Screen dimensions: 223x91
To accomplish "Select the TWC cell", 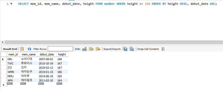I will 14,63.
